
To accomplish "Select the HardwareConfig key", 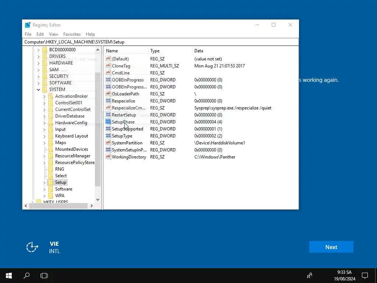I will click(x=71, y=123).
